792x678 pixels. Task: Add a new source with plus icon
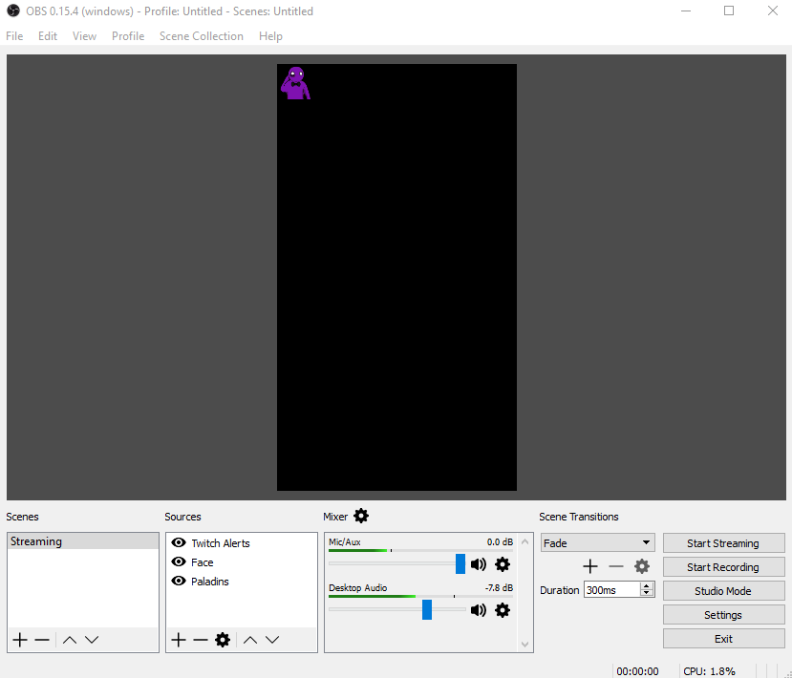(179, 640)
